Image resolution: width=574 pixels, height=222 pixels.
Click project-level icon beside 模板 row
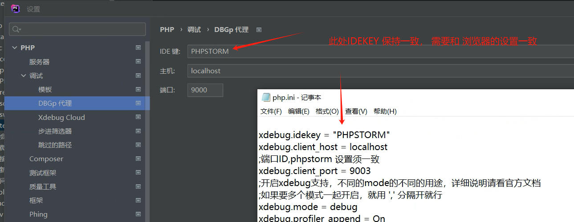[138, 89]
